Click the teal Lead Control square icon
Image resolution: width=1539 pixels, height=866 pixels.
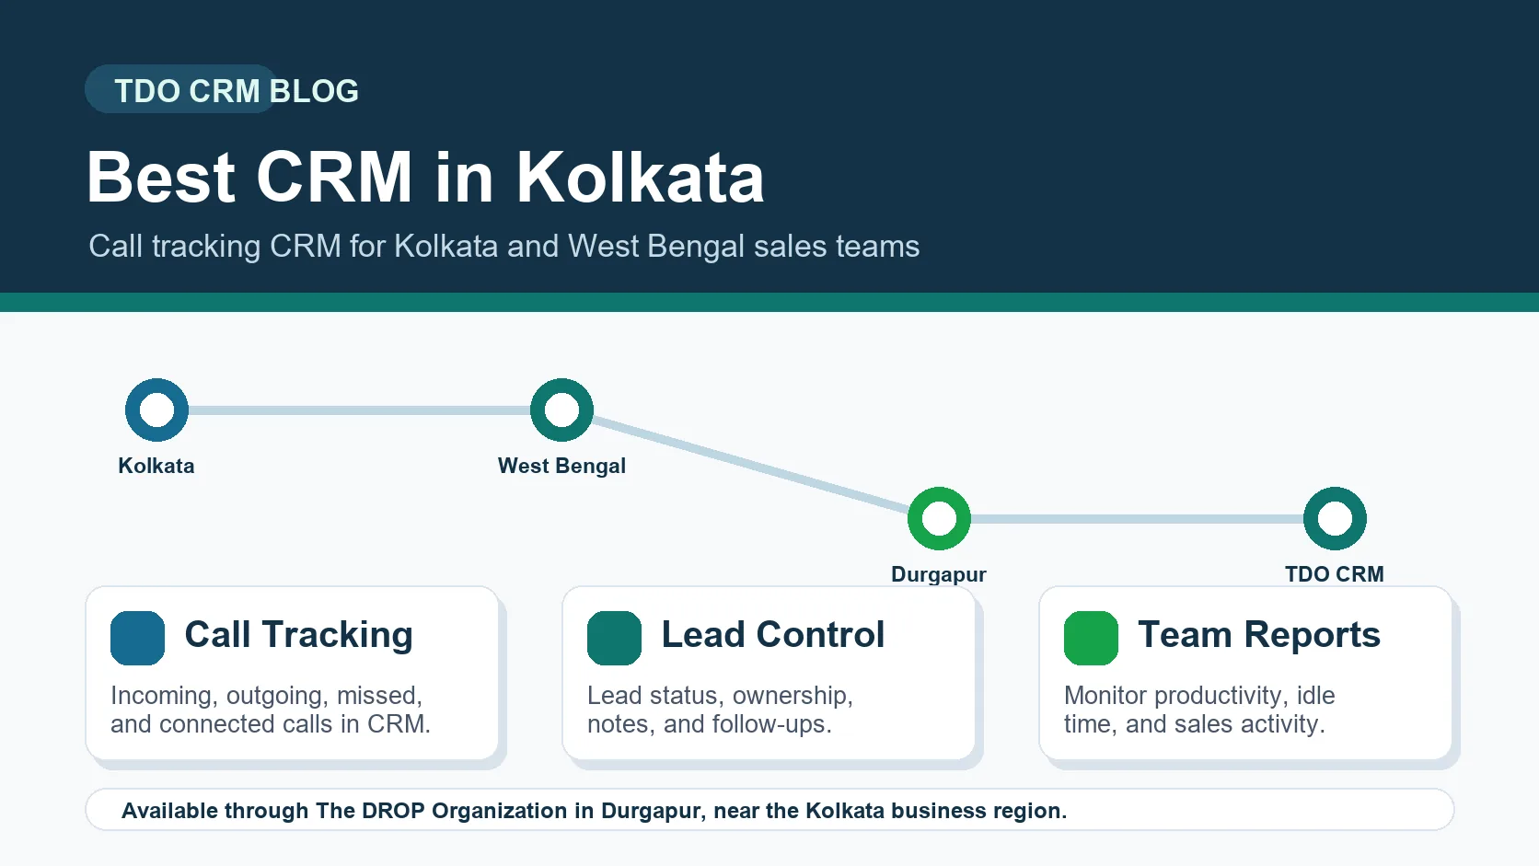pyautogui.click(x=614, y=638)
